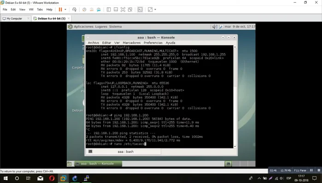Click the Debian panel date and time

[240, 26]
